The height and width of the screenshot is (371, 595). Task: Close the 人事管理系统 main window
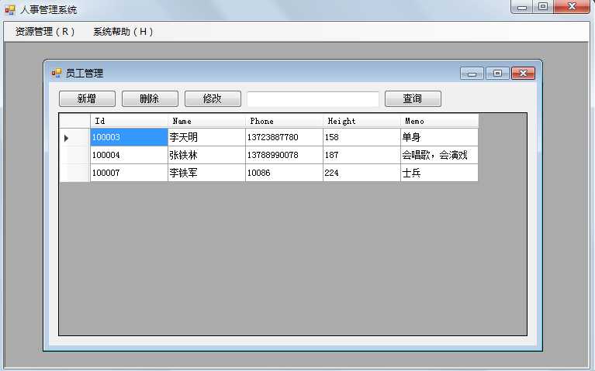point(572,7)
